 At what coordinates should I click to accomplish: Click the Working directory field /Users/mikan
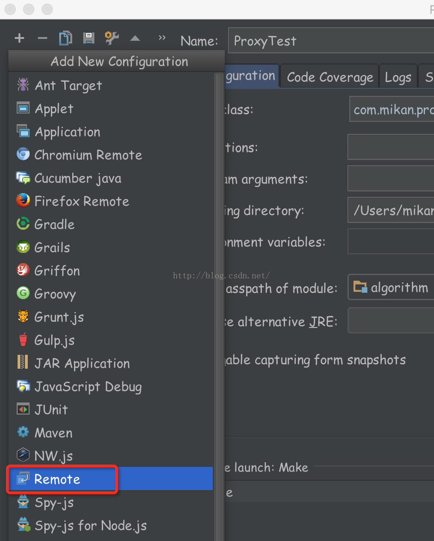[x=391, y=210]
